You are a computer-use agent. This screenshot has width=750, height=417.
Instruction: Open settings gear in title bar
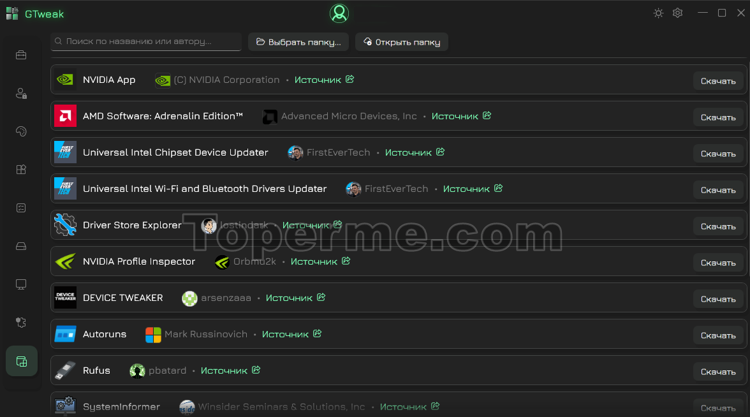pos(677,13)
